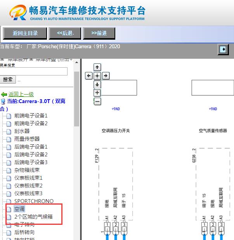This screenshot has height=240, width=234.
Task: Open the 返回上一级 link
Action: (21, 94)
